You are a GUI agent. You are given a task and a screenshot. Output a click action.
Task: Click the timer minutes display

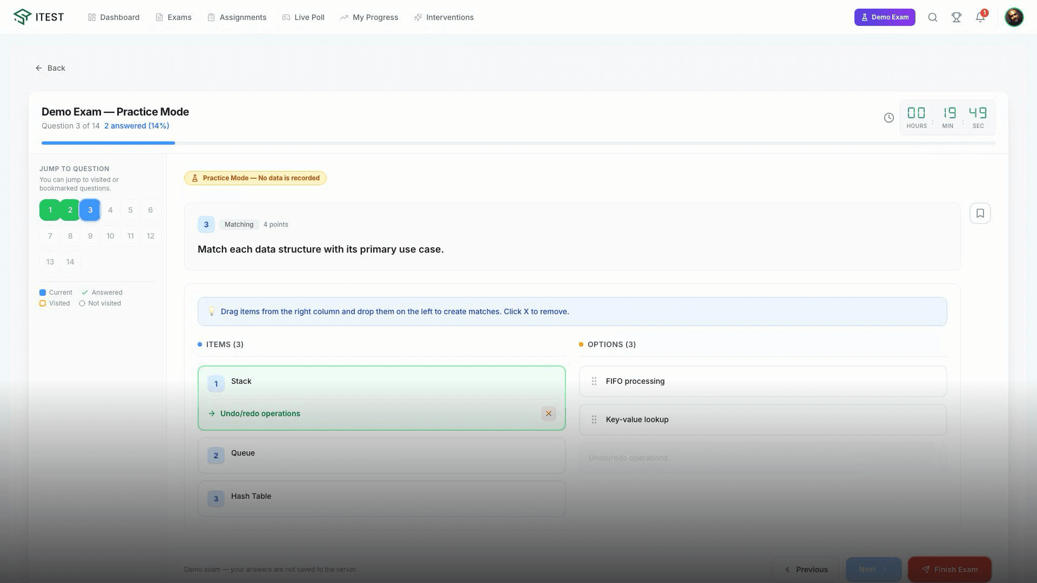(948, 117)
